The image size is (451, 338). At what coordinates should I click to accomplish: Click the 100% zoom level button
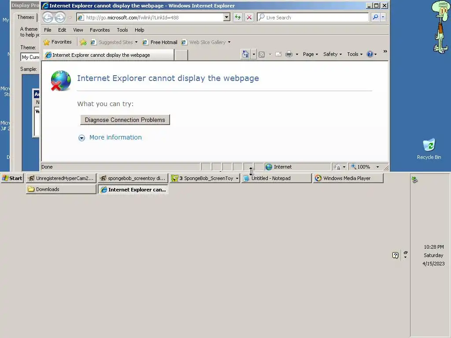pyautogui.click(x=361, y=167)
